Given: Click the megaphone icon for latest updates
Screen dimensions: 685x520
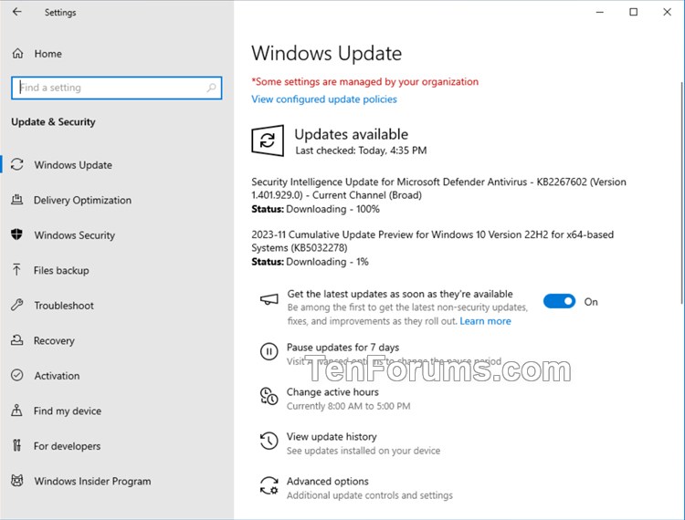Looking at the screenshot, I should (269, 300).
